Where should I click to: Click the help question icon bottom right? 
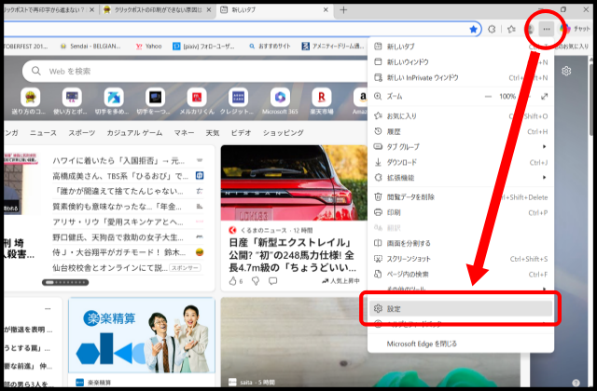576,383
